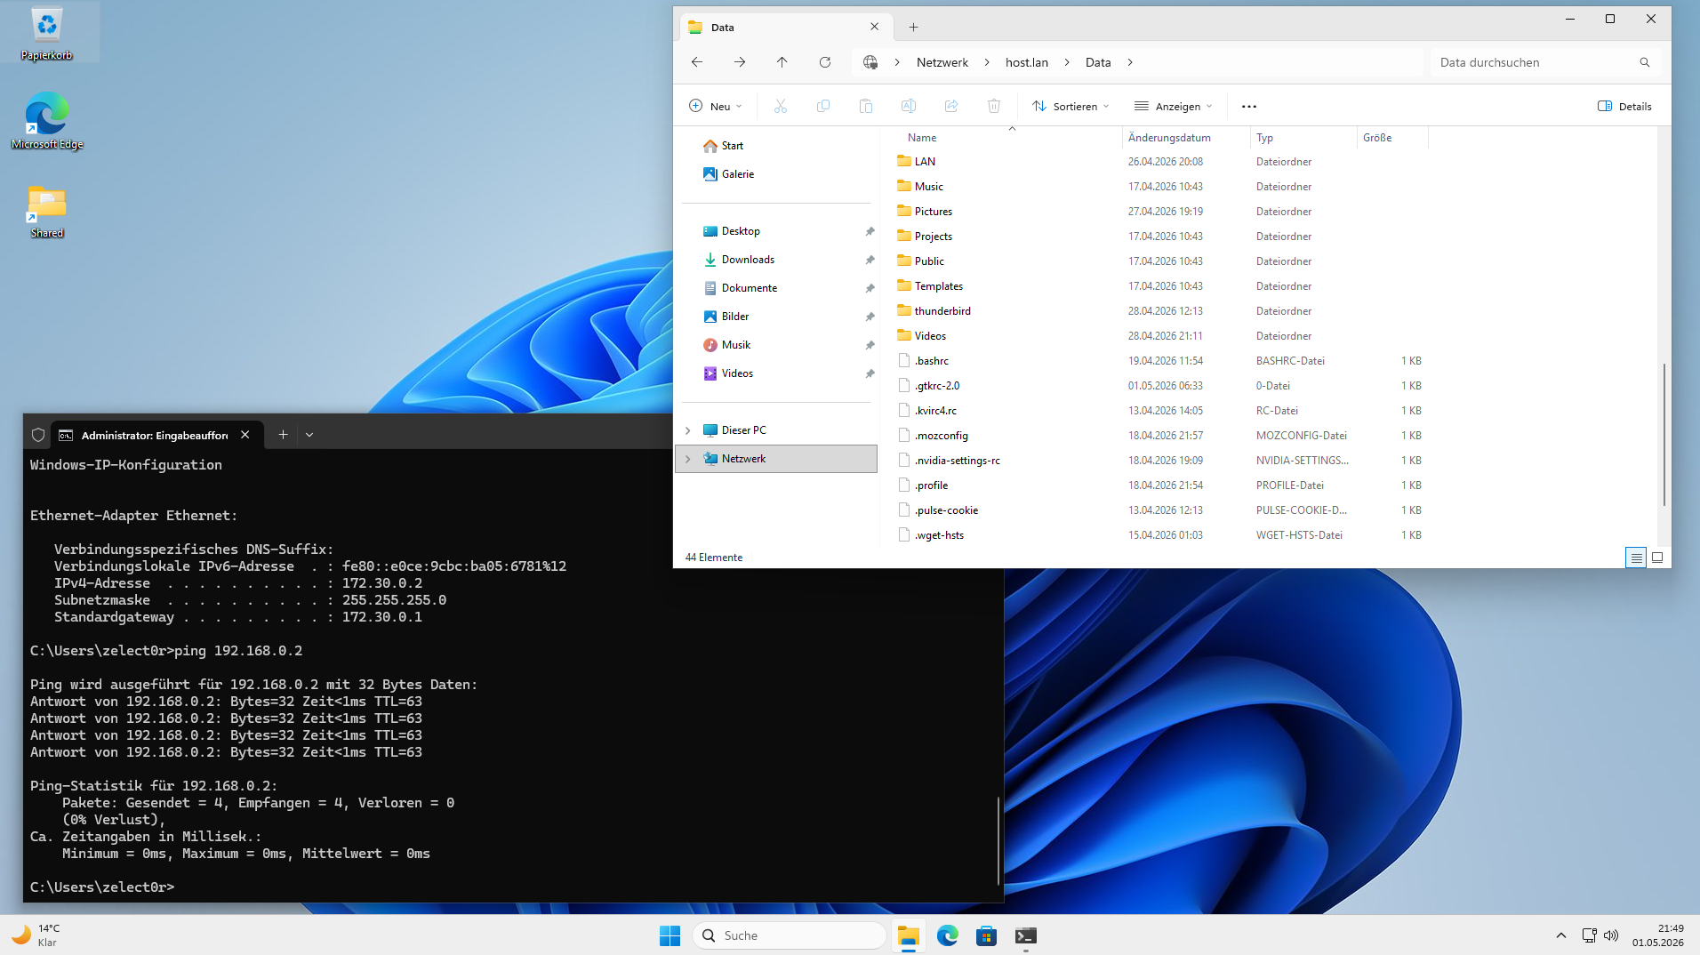This screenshot has height=955, width=1700.
Task: Open Microsoft Edge from the taskbar
Action: pos(947,935)
